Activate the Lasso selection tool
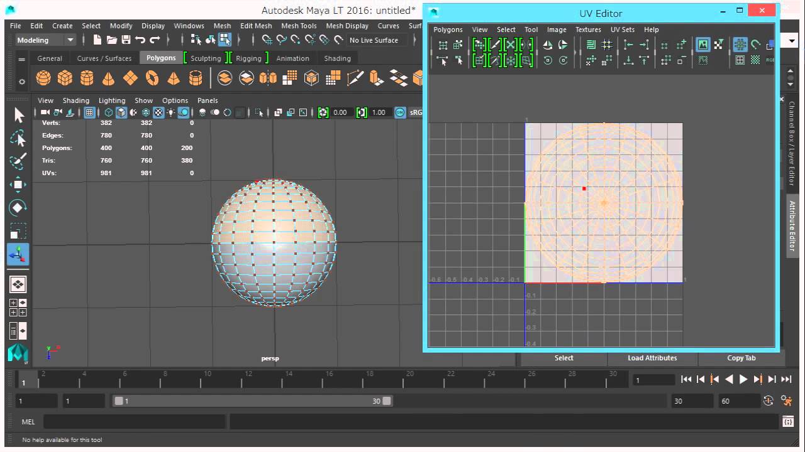 (18, 138)
